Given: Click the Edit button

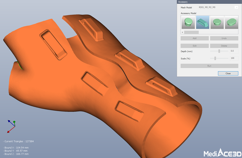Looking at the screenshot, I should (x=195, y=46).
